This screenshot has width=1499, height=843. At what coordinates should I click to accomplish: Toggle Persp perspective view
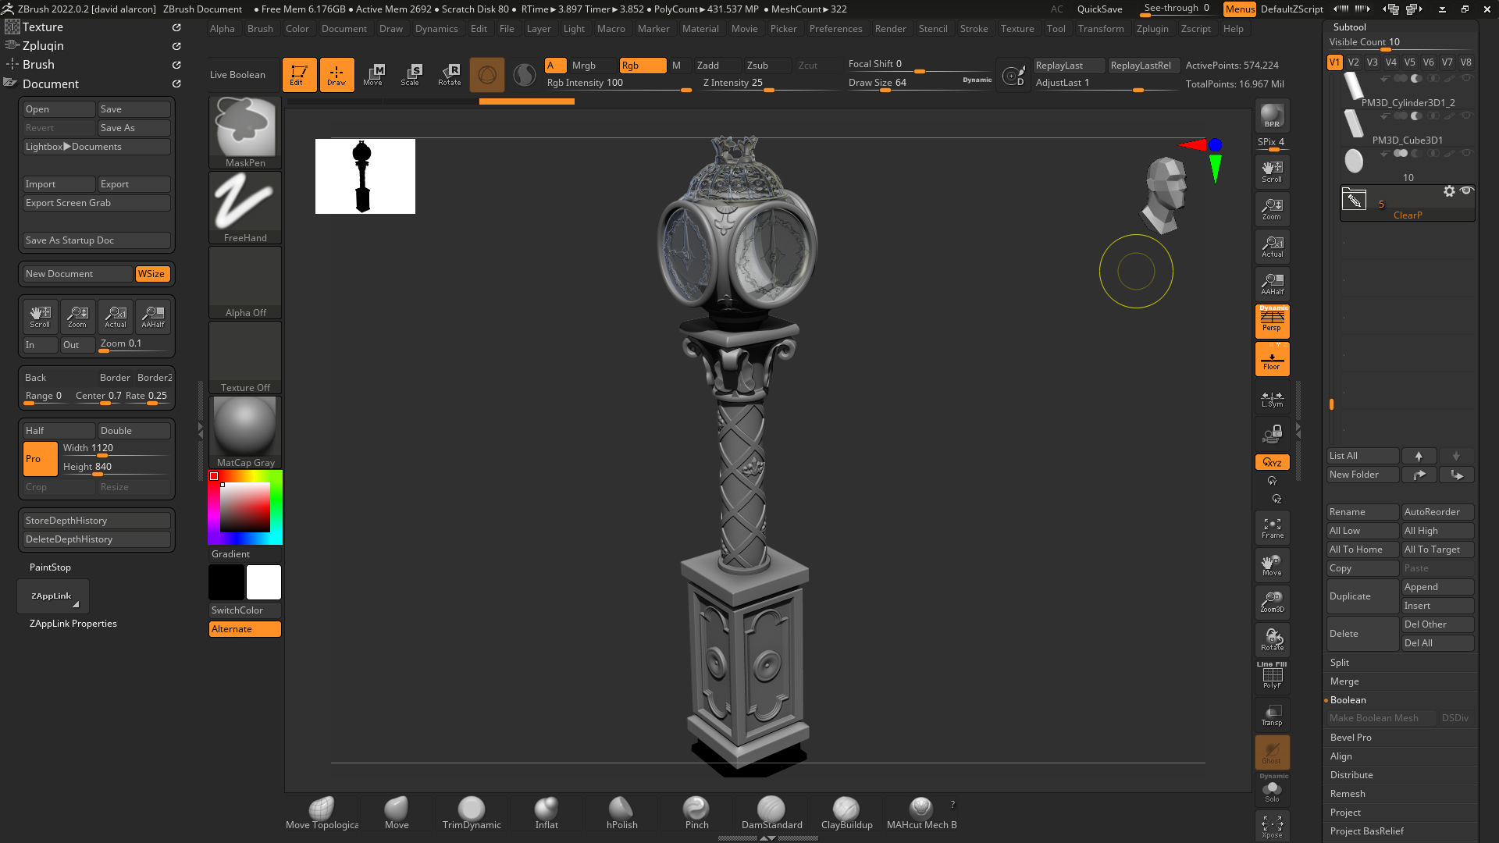tap(1272, 321)
